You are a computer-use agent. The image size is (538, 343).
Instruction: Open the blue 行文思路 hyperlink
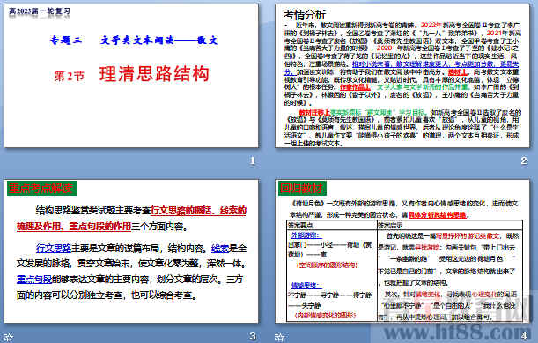point(54,248)
